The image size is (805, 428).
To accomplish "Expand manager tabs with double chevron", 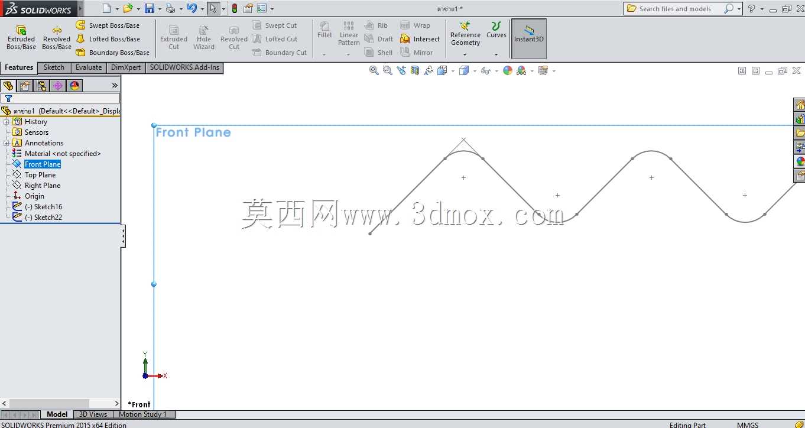I will tap(115, 86).
